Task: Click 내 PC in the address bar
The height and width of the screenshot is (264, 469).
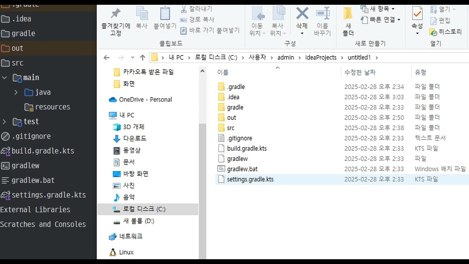Action: coord(176,58)
